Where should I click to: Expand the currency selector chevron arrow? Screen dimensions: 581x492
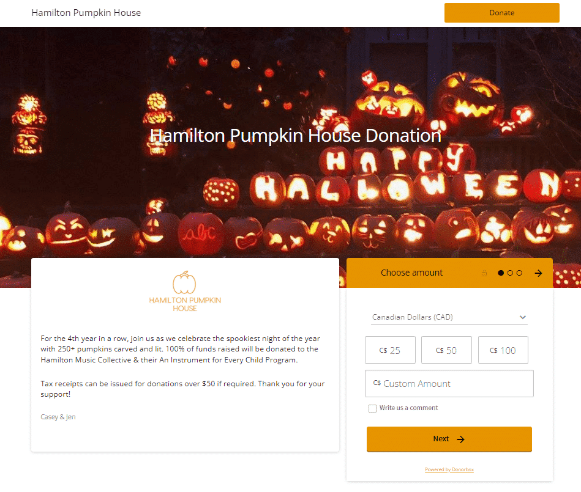[x=522, y=317]
